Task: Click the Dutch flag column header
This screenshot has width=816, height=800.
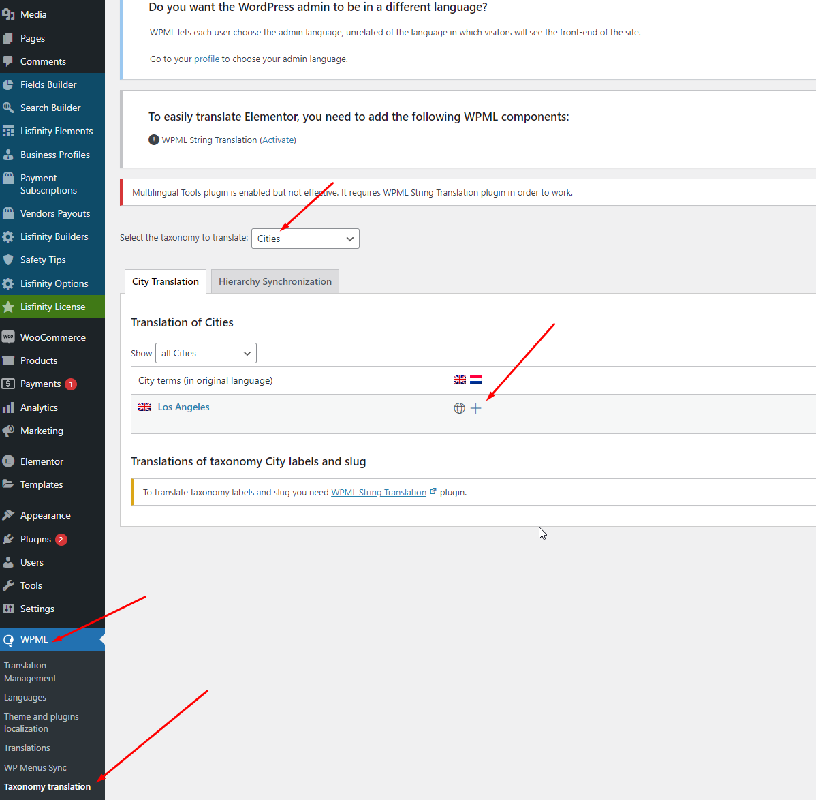Action: (x=476, y=380)
